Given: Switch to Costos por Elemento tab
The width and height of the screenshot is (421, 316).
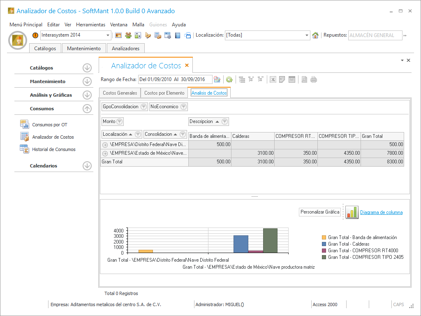Looking at the screenshot, I should (164, 93).
